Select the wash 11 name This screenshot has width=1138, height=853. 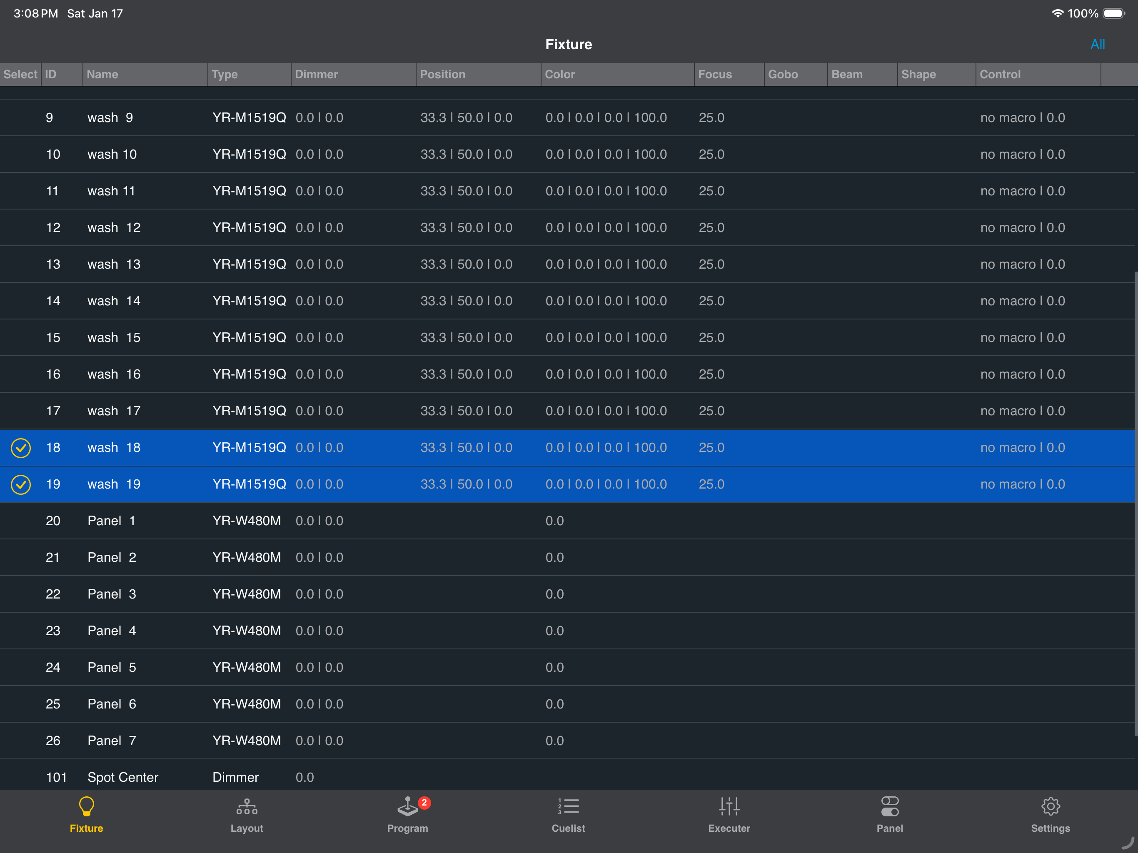tap(111, 191)
